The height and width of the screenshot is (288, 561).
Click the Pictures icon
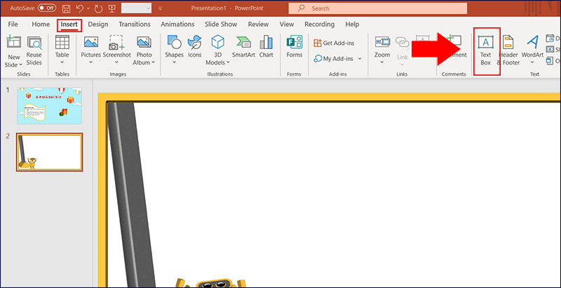click(x=91, y=42)
